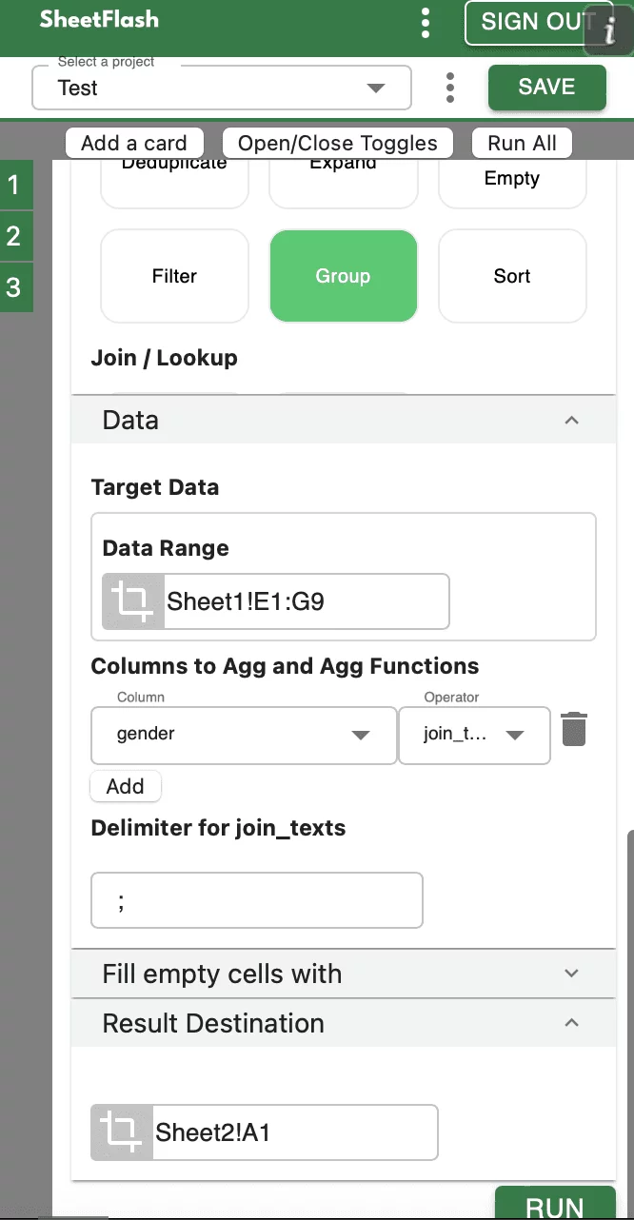Expand the Fill empty cells with section
The image size is (634, 1220).
coord(571,974)
